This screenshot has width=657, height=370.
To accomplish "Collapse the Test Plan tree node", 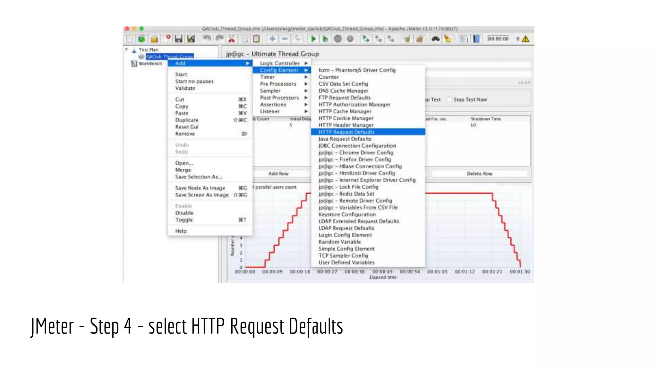I will (x=126, y=49).
